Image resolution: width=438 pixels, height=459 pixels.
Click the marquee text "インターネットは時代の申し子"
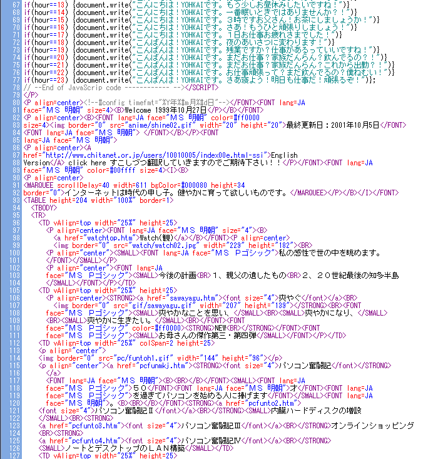point(117,193)
